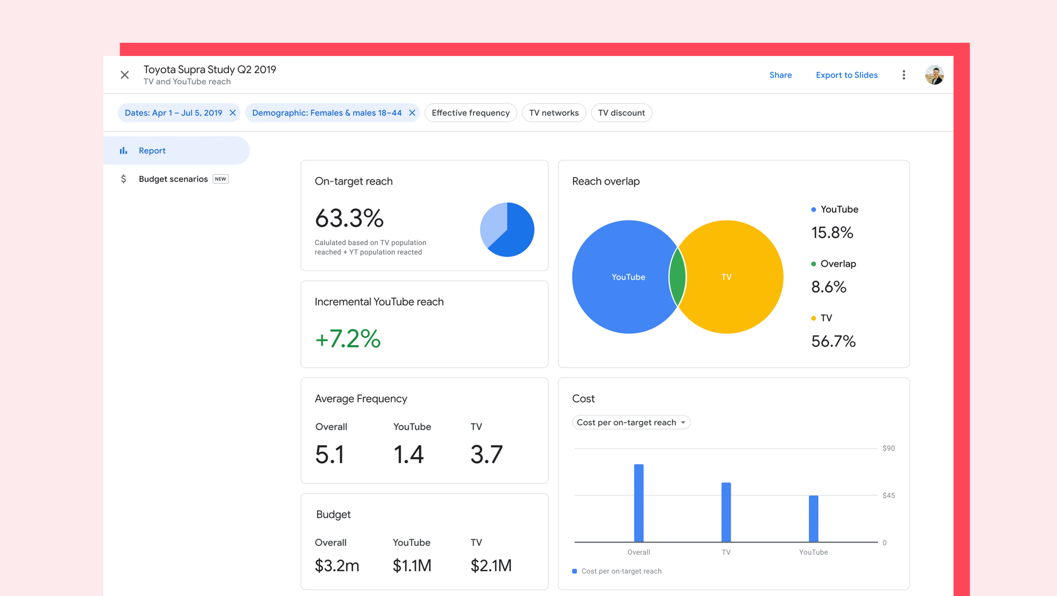Click the NEW badge beside Budget scenarios

[x=220, y=179]
